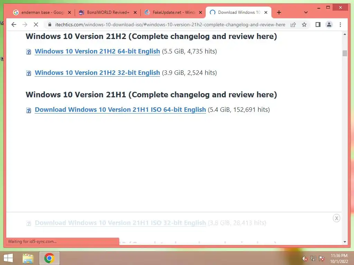Click the page scrollbar thumb
The image size is (354, 265).
[345, 53]
